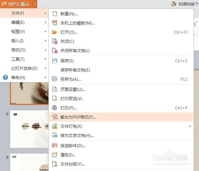
Task: Choose 属性(I)... menu entry
Action: [121, 155]
